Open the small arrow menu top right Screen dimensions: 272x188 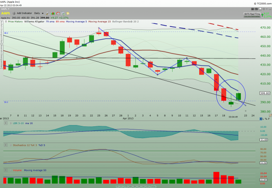tap(267, 9)
